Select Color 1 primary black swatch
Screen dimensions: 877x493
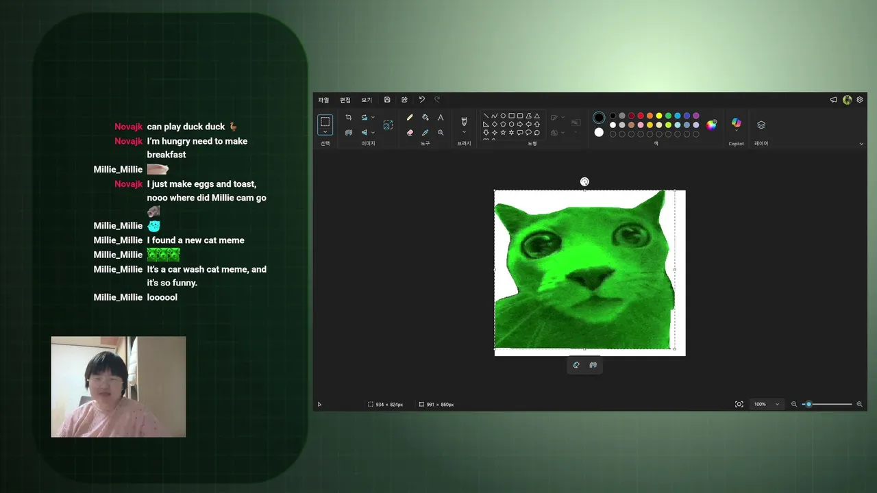pos(599,118)
